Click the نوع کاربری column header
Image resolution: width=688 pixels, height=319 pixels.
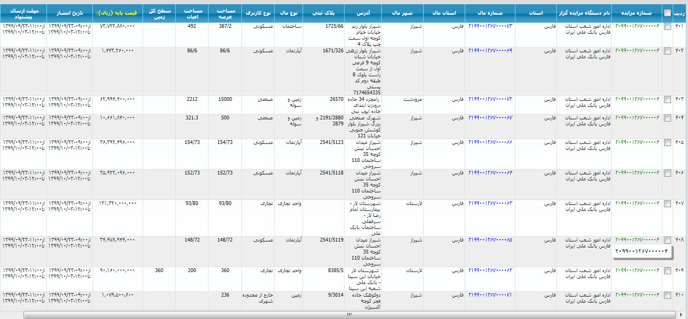tap(258, 12)
